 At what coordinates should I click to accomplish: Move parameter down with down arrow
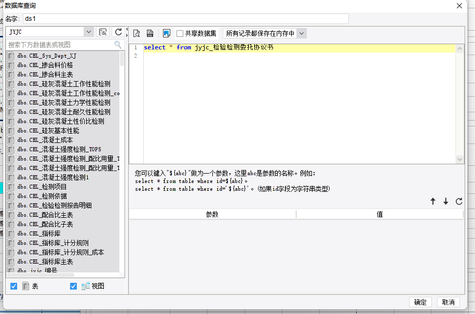pyautogui.click(x=445, y=201)
